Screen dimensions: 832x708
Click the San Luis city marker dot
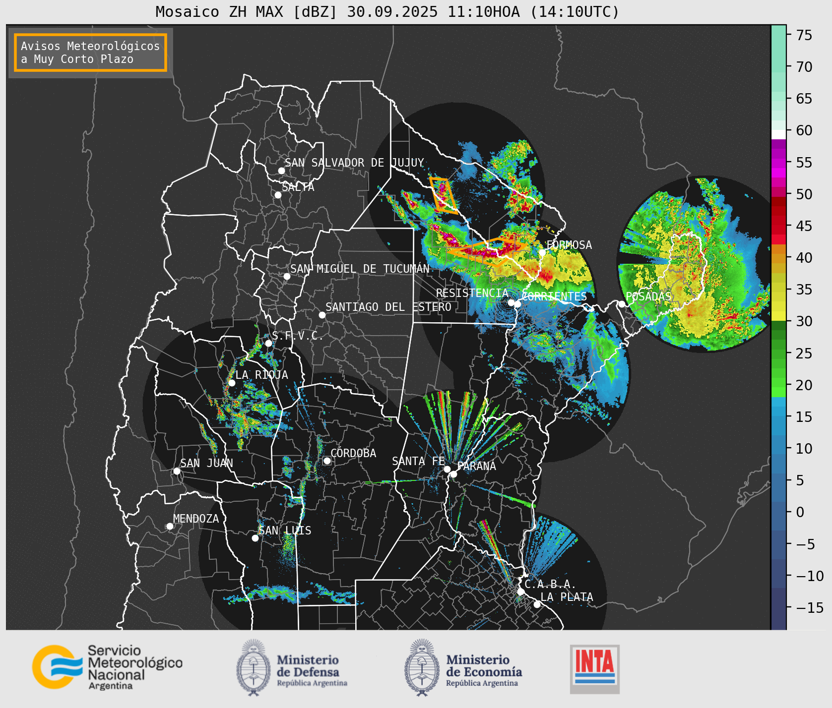[x=255, y=538]
